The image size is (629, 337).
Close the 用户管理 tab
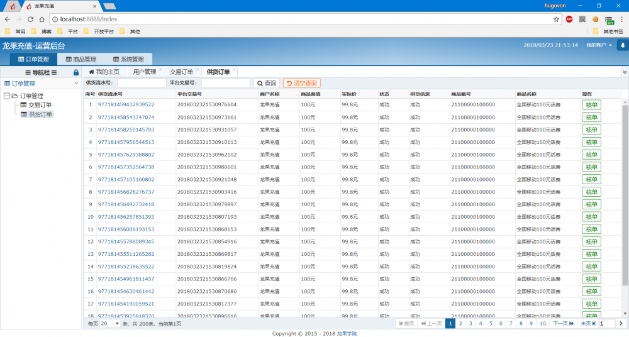point(160,70)
